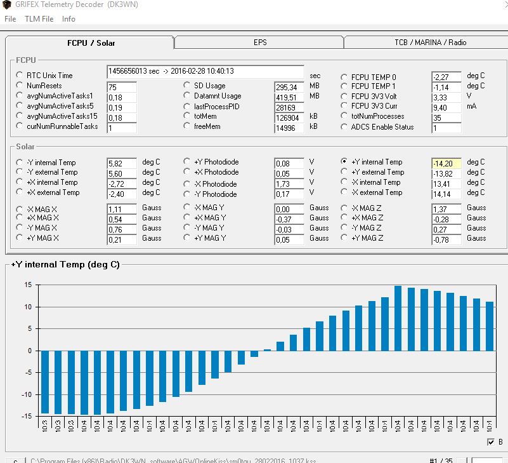
Task: Open the TLM File menu
Action: (39, 19)
